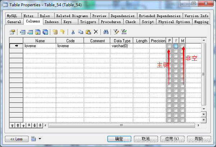Click the Insert a Row toolbar icon
This screenshot has width=216, height=147.
click(23, 32)
